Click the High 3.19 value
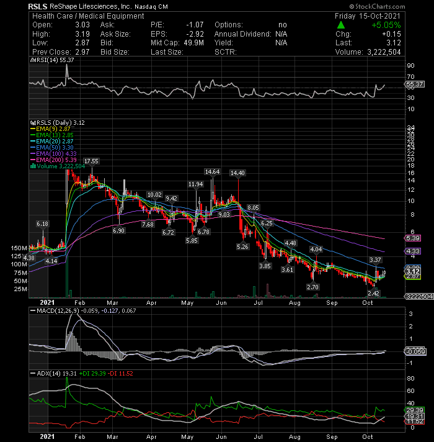The image size is (434, 442). coord(82,34)
